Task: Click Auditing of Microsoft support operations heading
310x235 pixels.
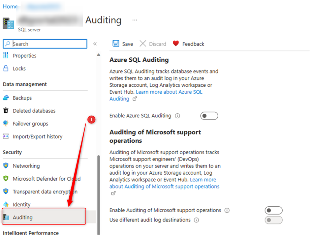Action: coord(155,136)
